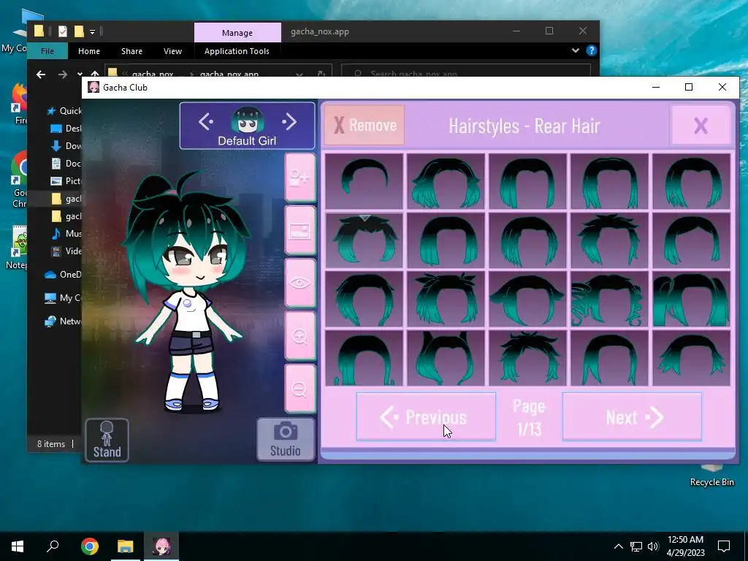Open OneDrive in File Explorer sidebar
Image resolution: width=748 pixels, height=561 pixels.
pos(63,275)
